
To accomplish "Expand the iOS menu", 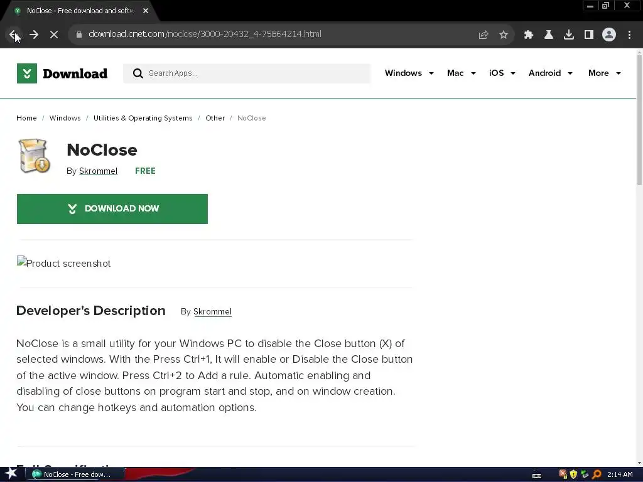I will 502,73.
